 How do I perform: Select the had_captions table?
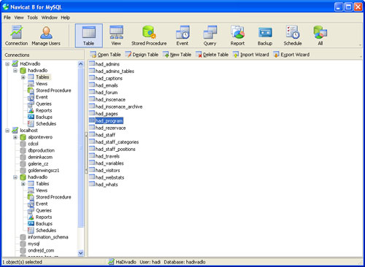106,78
